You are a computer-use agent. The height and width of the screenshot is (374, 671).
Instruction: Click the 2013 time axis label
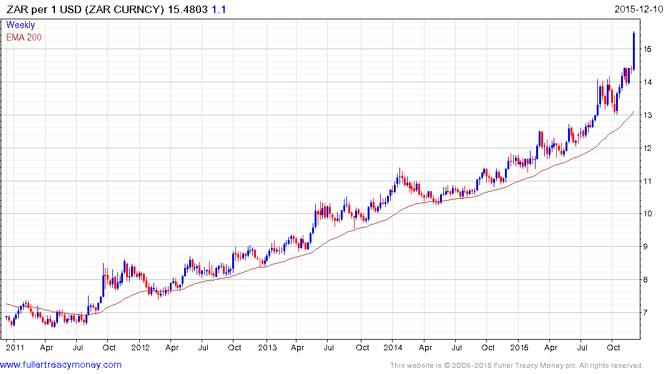(x=267, y=347)
